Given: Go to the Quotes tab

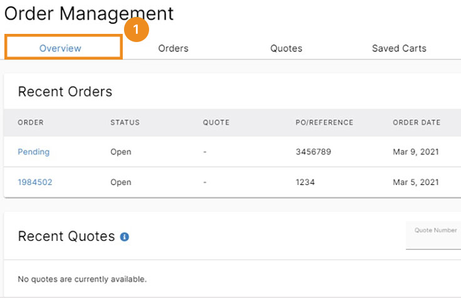Looking at the screenshot, I should click(x=286, y=48).
